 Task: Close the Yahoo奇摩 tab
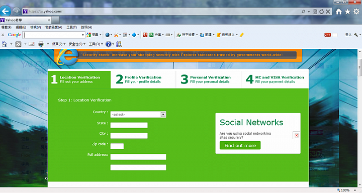[x=49, y=20]
